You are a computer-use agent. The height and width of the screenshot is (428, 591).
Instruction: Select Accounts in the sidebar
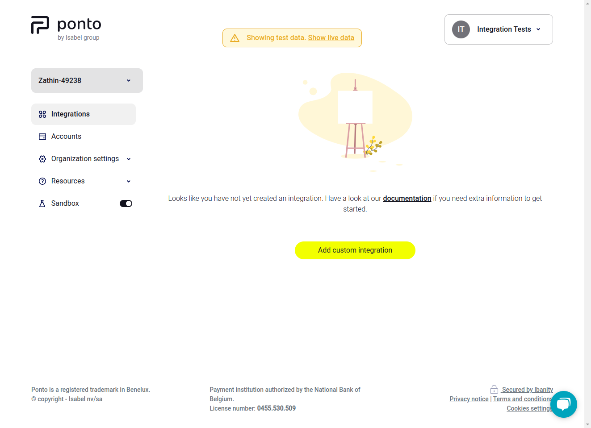66,136
